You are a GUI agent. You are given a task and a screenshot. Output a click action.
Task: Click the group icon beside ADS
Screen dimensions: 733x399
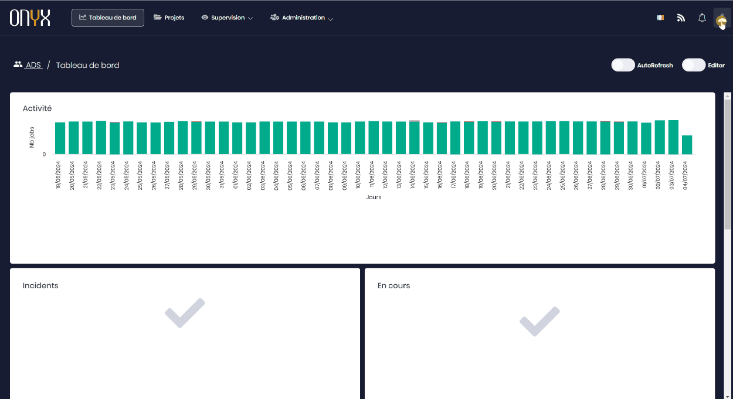(18, 64)
